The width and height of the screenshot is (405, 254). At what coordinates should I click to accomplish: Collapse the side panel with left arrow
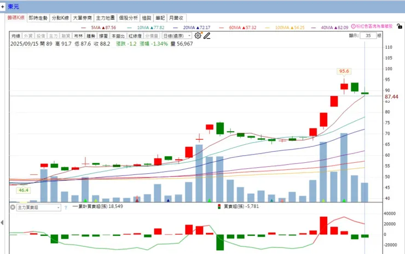[2, 222]
